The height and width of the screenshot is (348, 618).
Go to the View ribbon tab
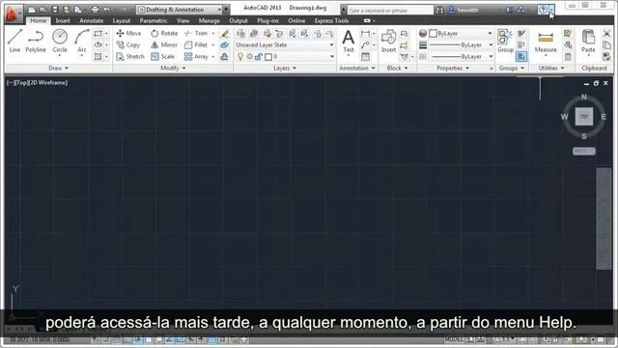pos(183,20)
